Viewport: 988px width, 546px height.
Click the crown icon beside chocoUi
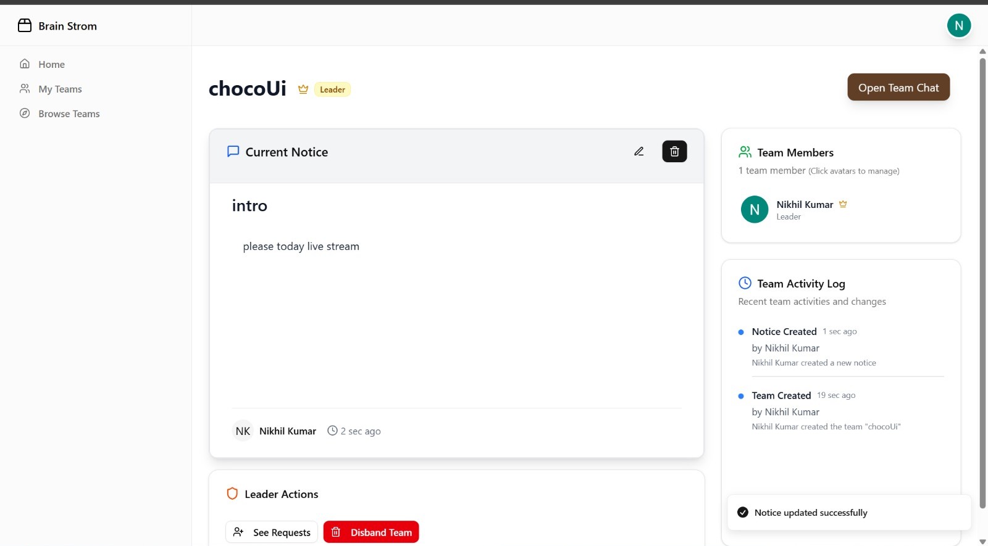tap(303, 89)
